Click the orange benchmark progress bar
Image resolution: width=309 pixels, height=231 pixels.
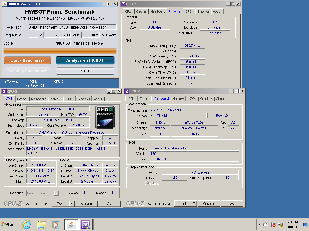tap(60, 51)
